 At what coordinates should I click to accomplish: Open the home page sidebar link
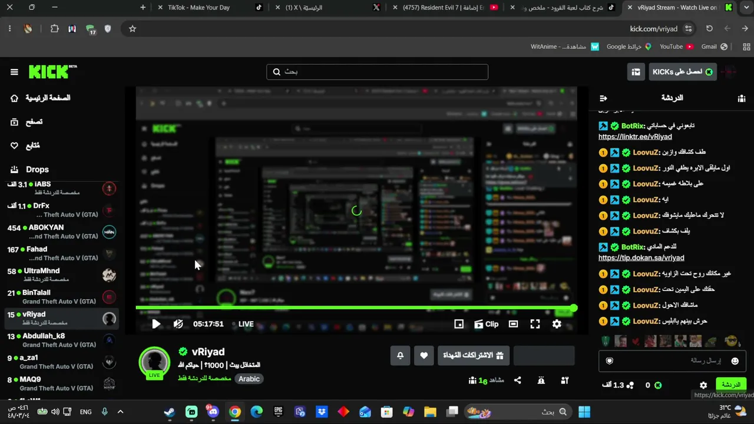[x=41, y=98]
